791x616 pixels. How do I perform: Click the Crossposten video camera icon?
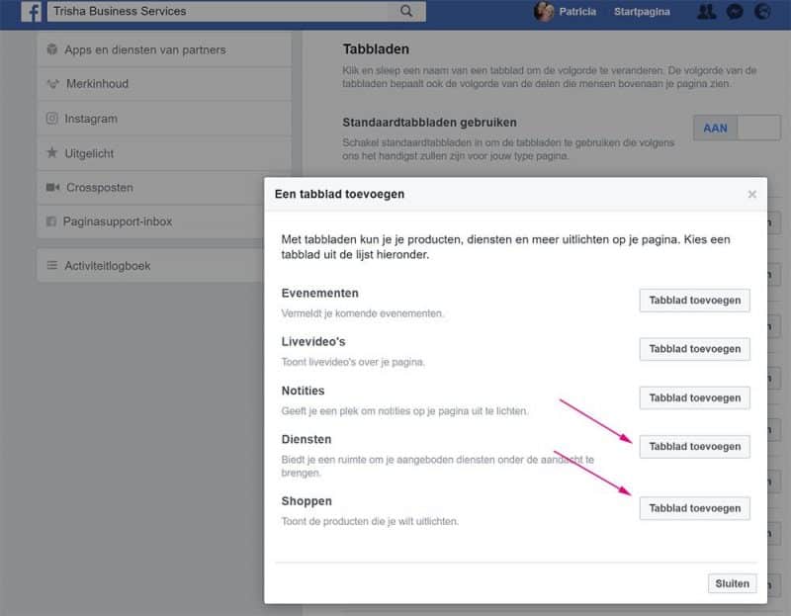coord(53,187)
